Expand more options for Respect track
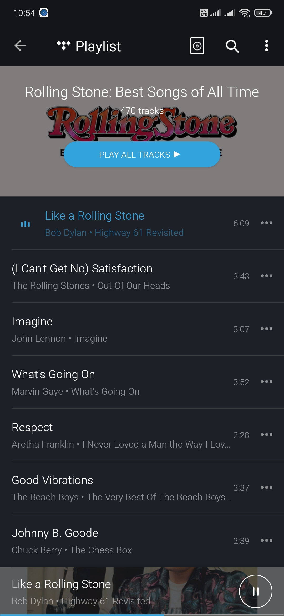Viewport: 284px width, 616px height. coord(266,435)
